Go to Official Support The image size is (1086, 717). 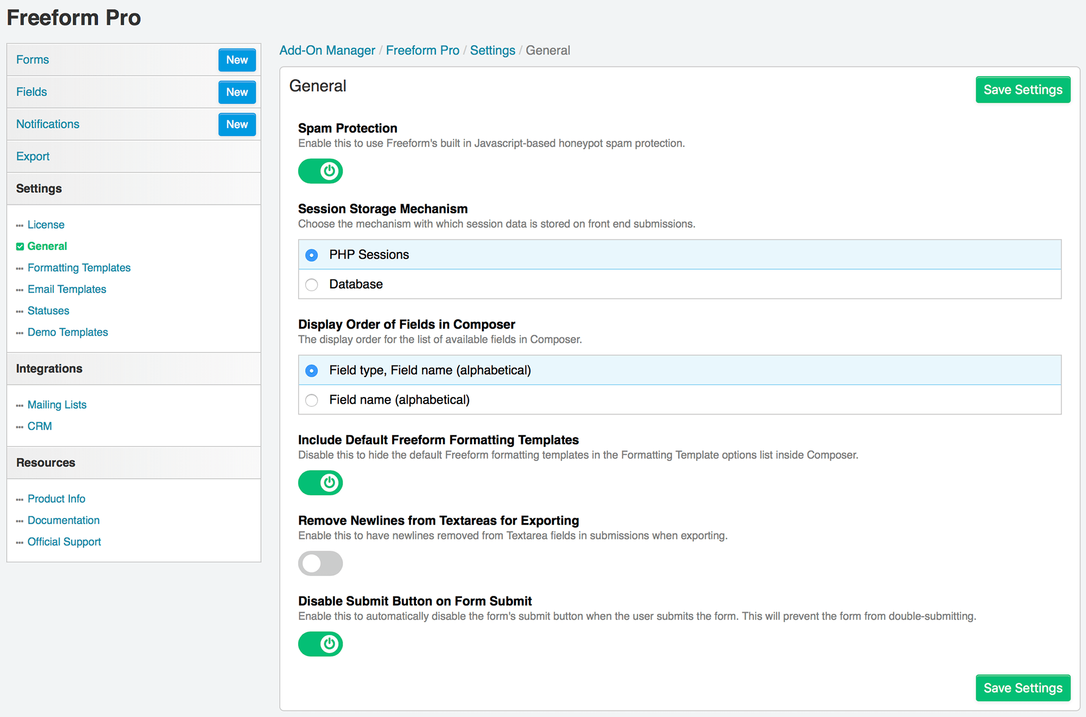64,541
